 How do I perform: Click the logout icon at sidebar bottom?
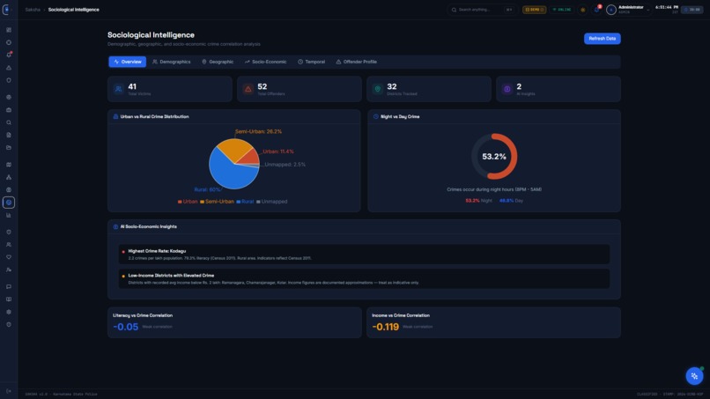pos(9,391)
